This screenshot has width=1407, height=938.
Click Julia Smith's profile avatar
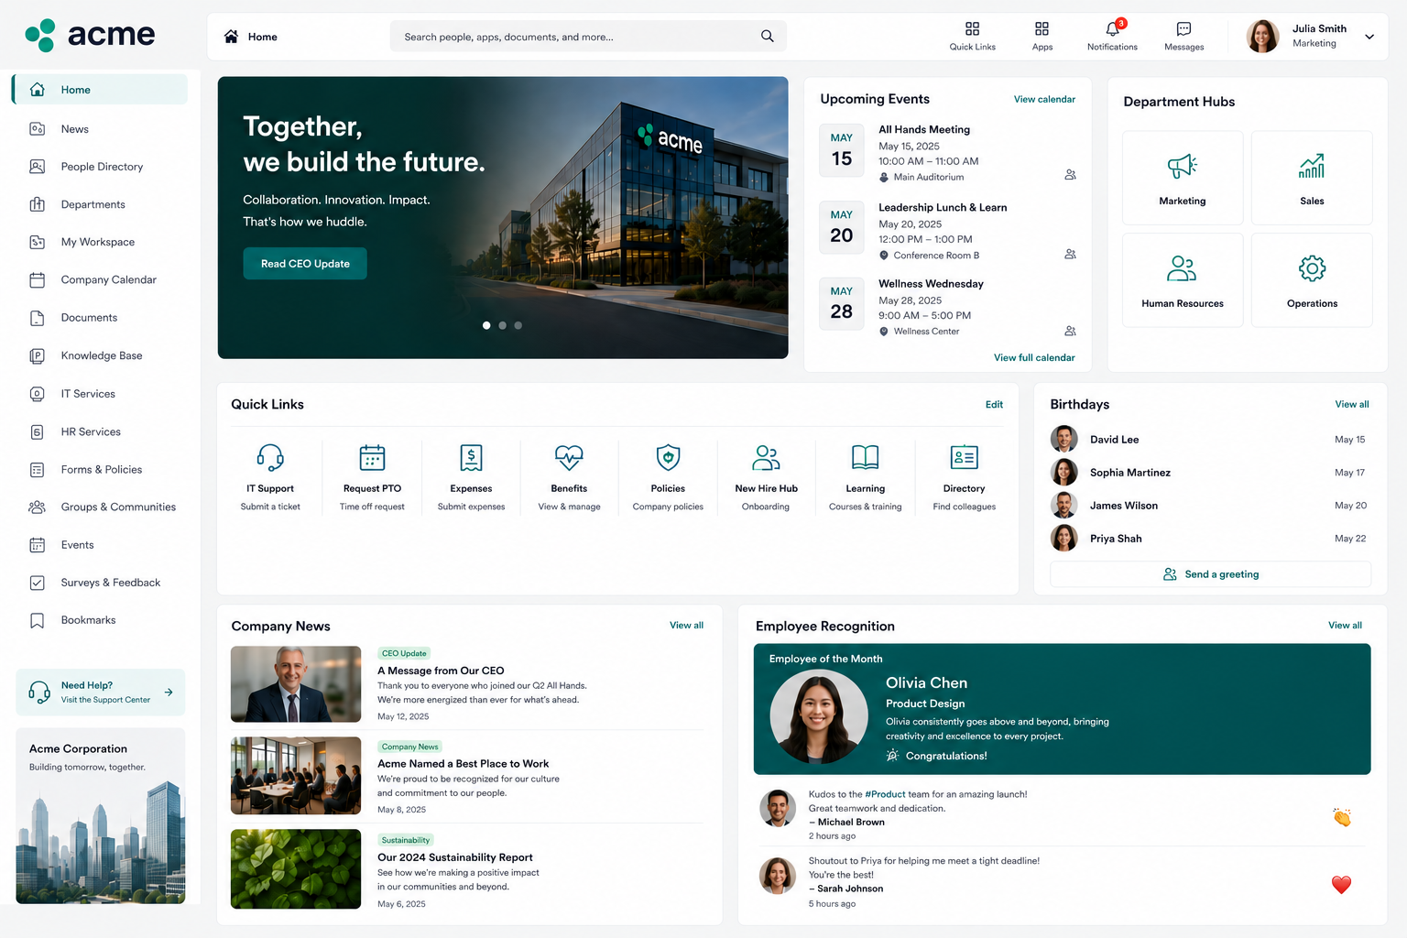[1262, 37]
